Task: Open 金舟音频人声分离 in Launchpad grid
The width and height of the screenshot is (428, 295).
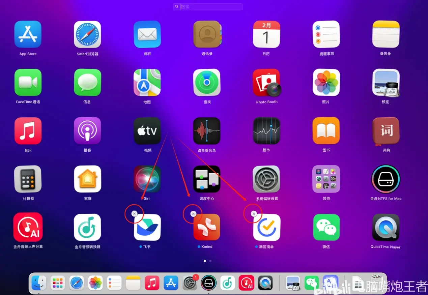Action: point(28,227)
